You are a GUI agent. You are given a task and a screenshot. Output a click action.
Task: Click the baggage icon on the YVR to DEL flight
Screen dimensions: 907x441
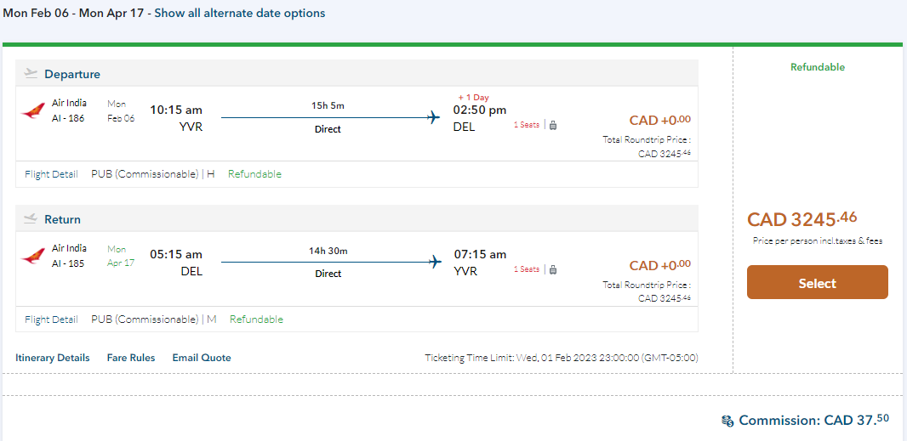coord(553,125)
